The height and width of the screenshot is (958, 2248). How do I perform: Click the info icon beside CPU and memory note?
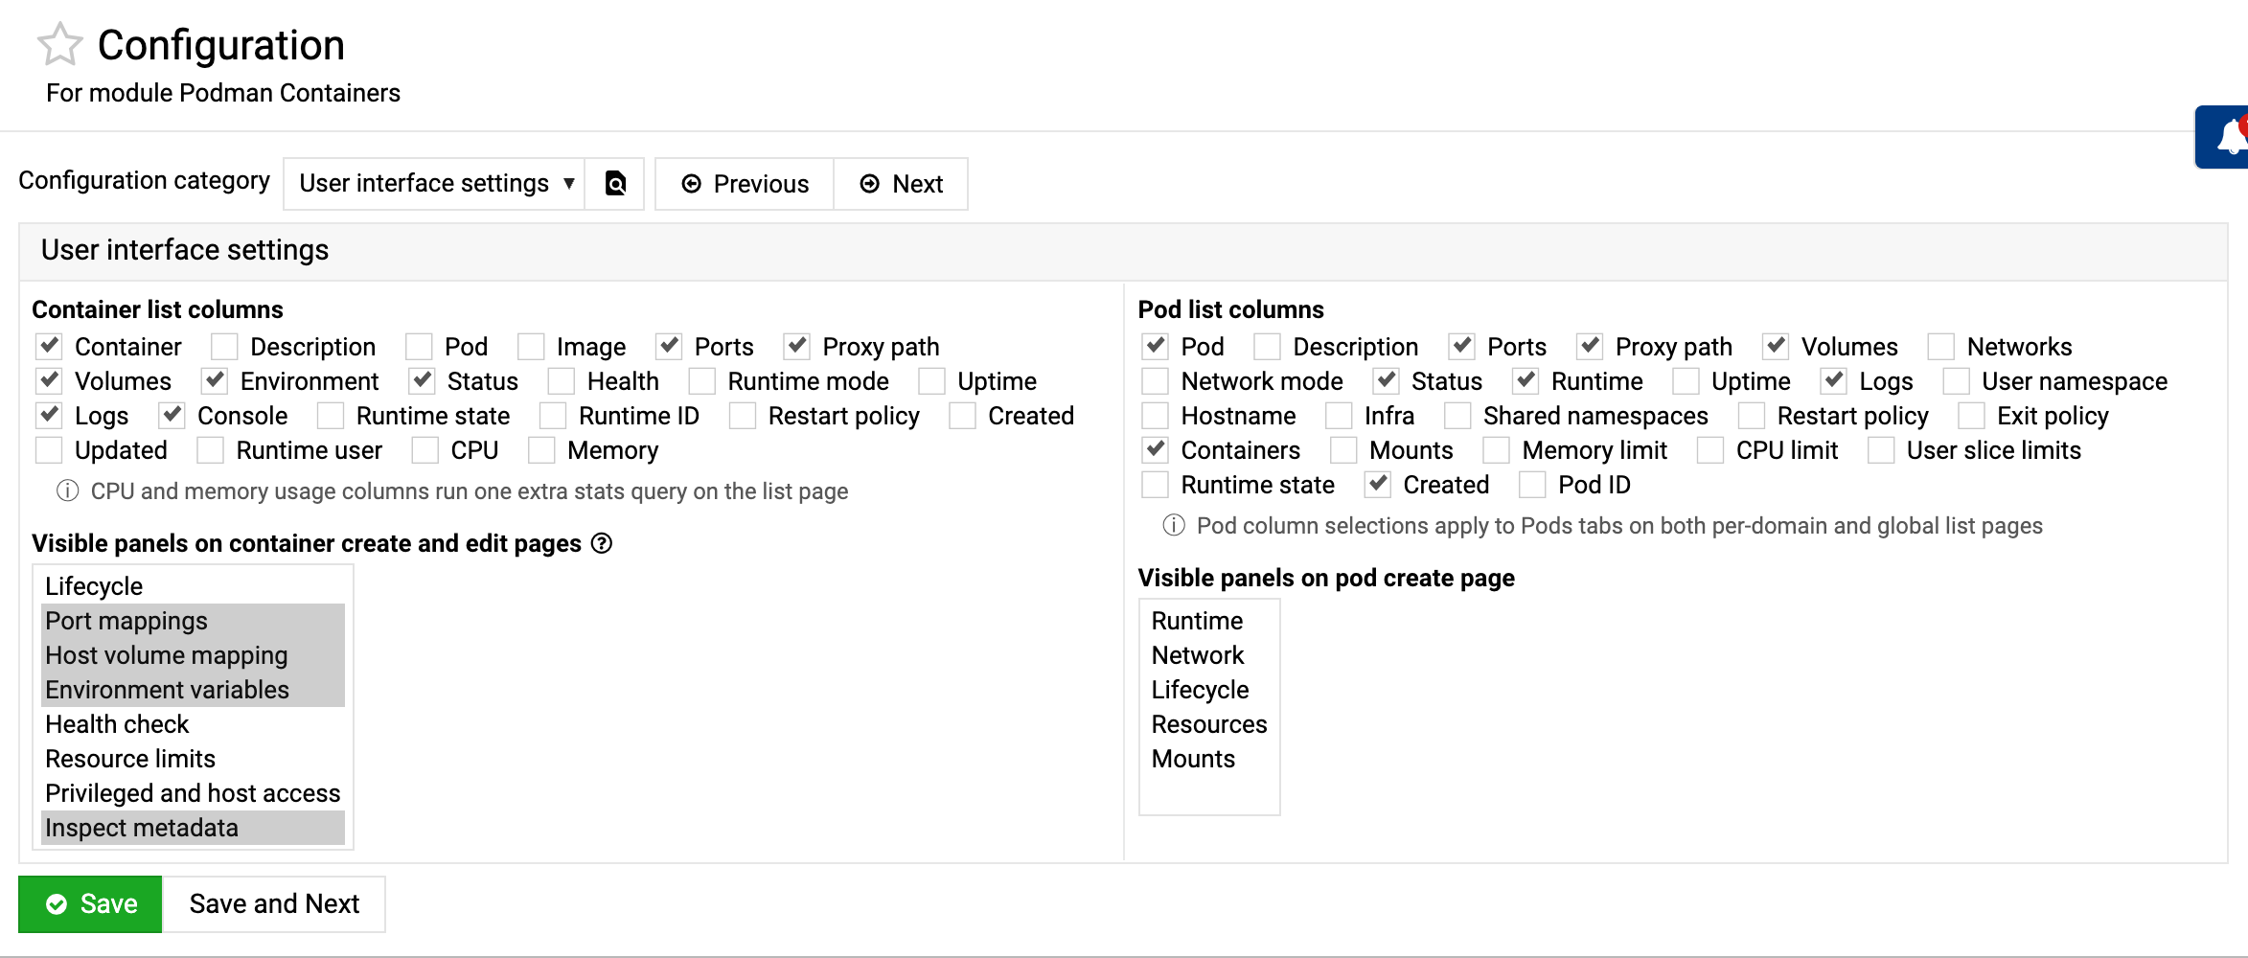click(67, 491)
